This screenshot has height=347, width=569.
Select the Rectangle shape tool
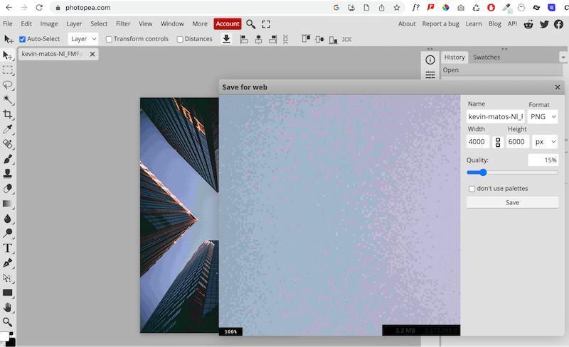pyautogui.click(x=7, y=292)
